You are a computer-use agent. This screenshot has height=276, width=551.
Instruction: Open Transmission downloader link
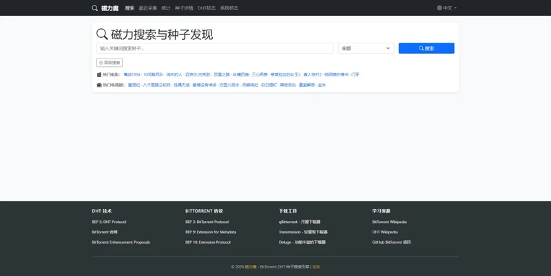click(303, 232)
